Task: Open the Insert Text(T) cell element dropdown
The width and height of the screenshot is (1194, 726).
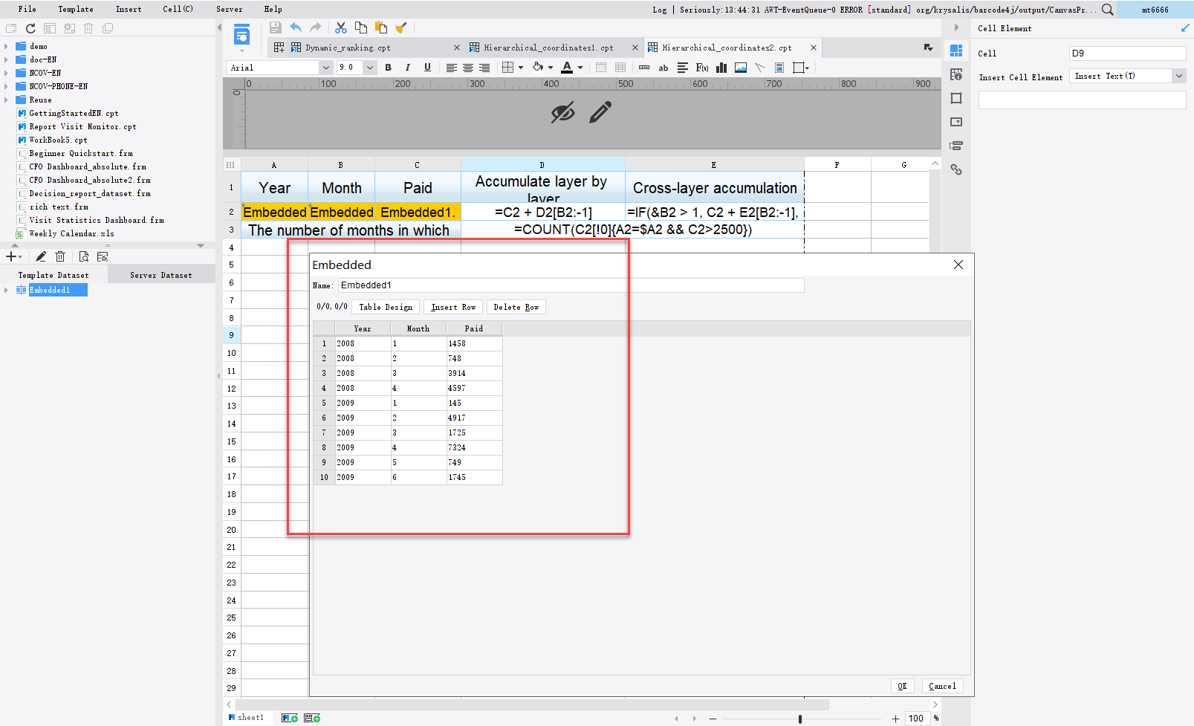Action: click(x=1178, y=75)
